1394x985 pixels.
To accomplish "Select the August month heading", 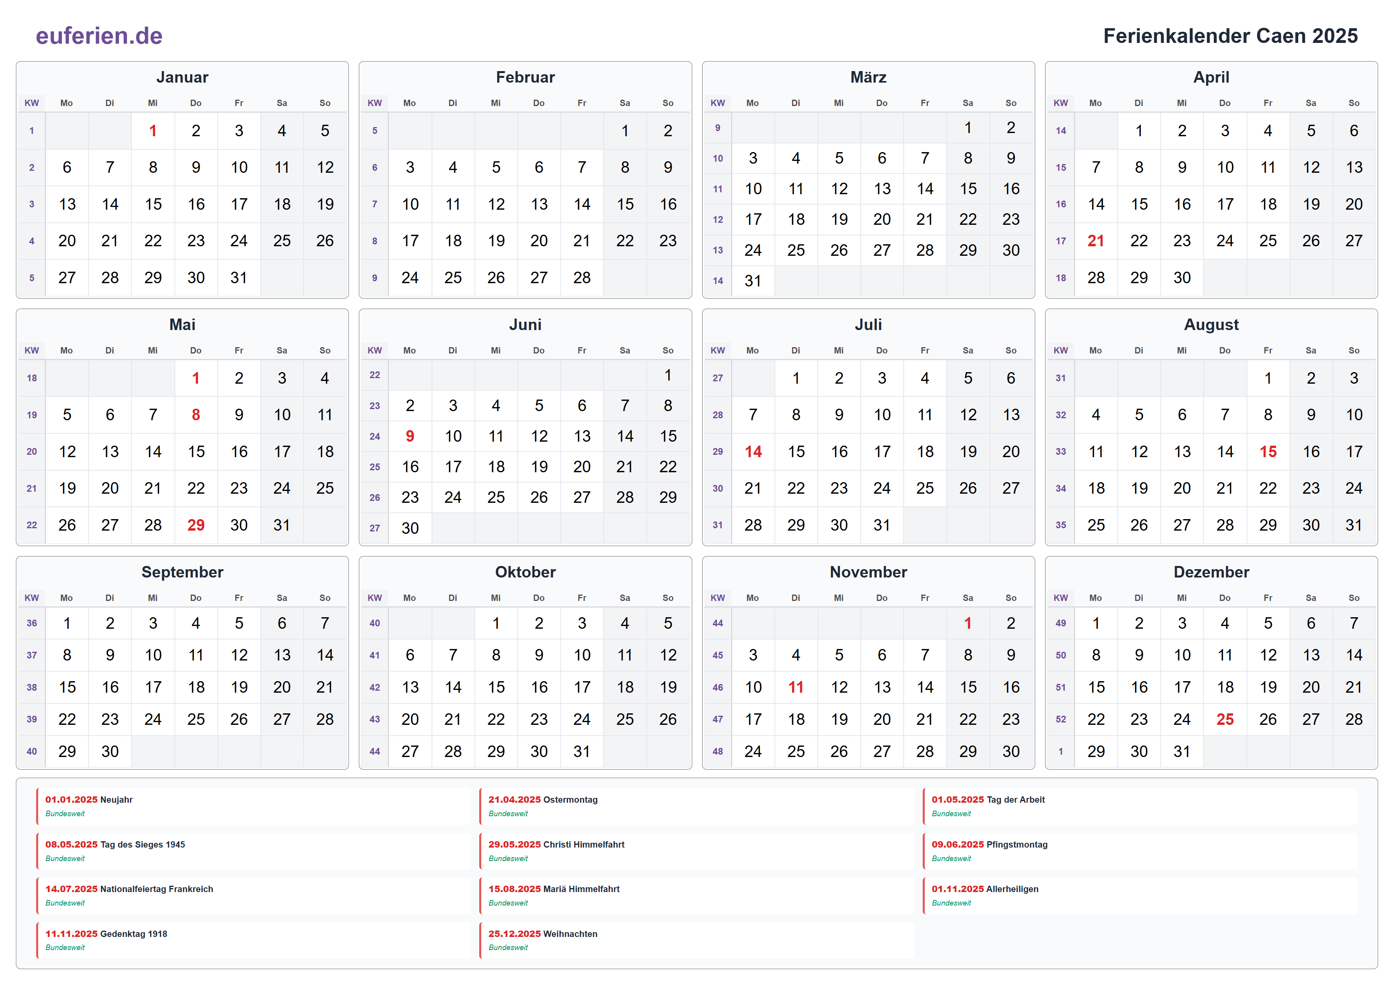I will click(x=1211, y=324).
